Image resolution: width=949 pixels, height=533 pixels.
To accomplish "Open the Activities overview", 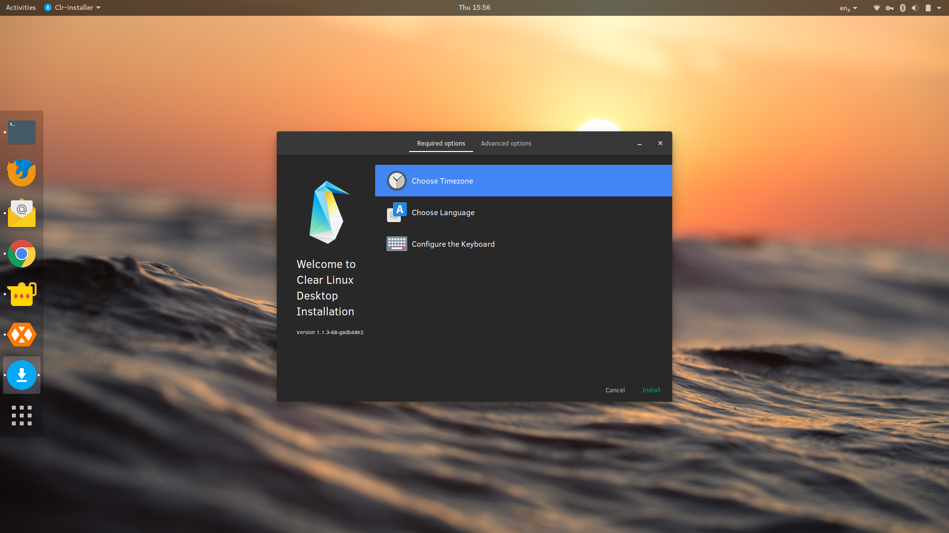I will click(x=21, y=7).
